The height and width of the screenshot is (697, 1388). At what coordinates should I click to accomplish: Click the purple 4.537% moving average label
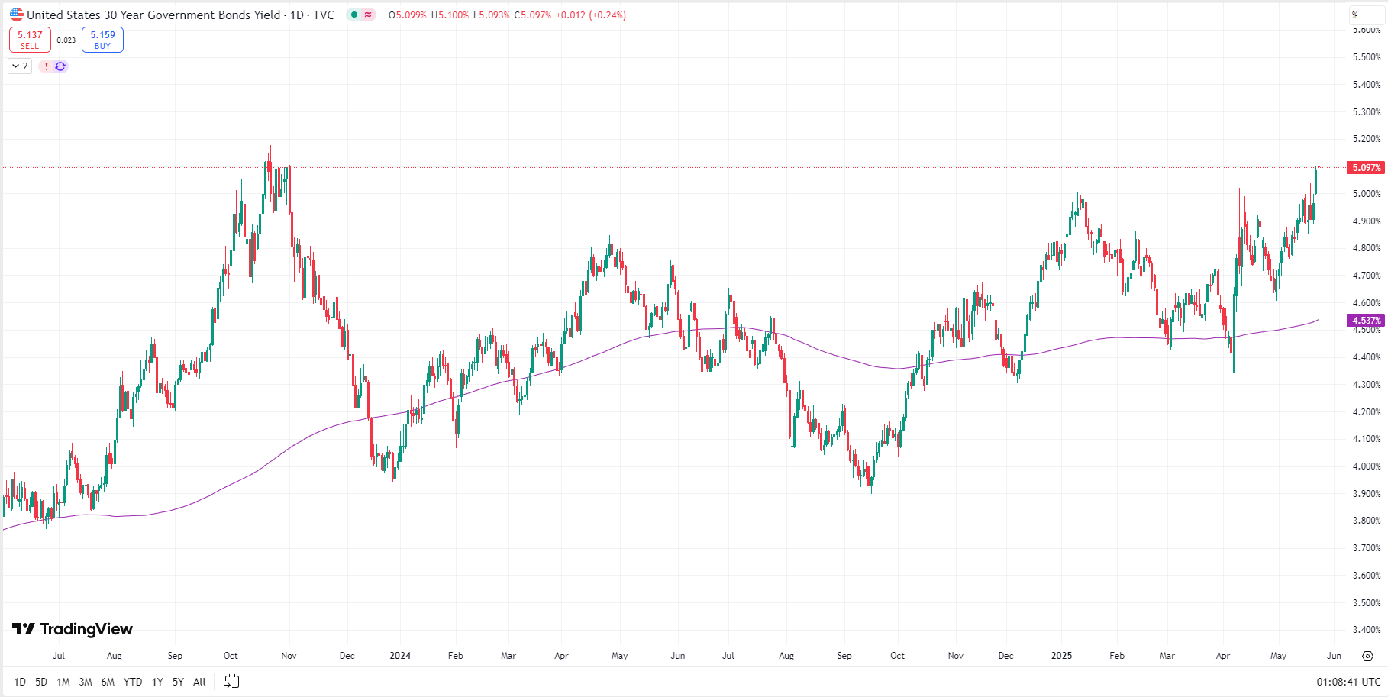tap(1366, 321)
